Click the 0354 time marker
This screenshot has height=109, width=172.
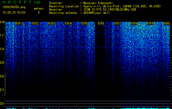(68, 23)
